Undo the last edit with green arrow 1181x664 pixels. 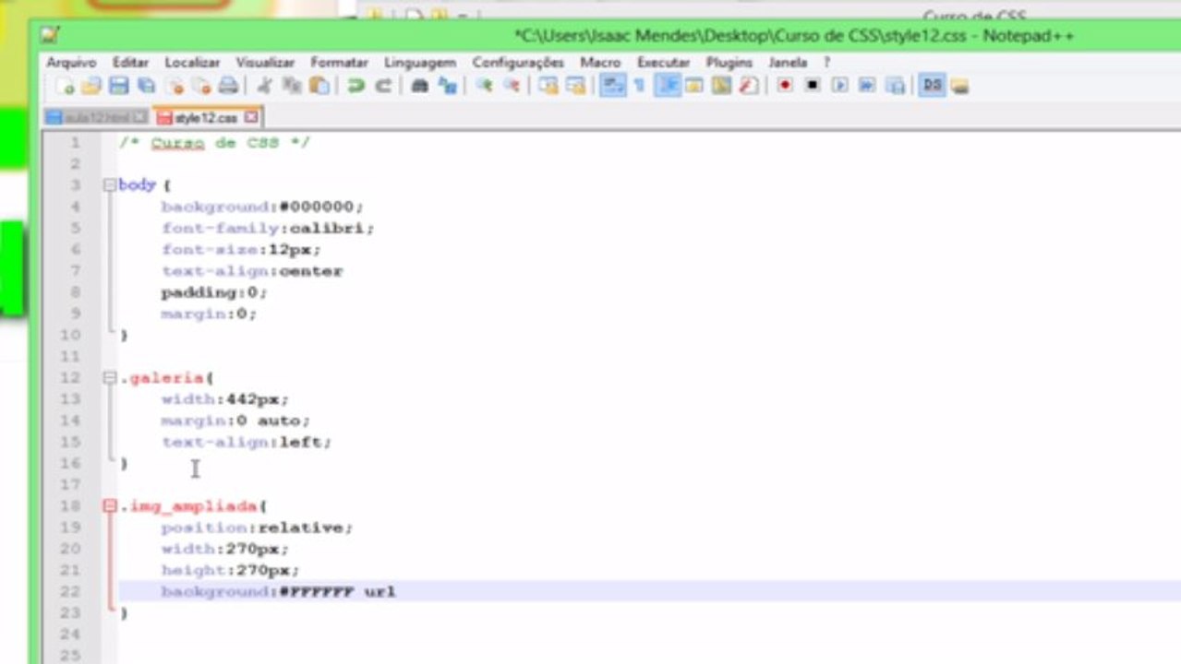point(356,86)
